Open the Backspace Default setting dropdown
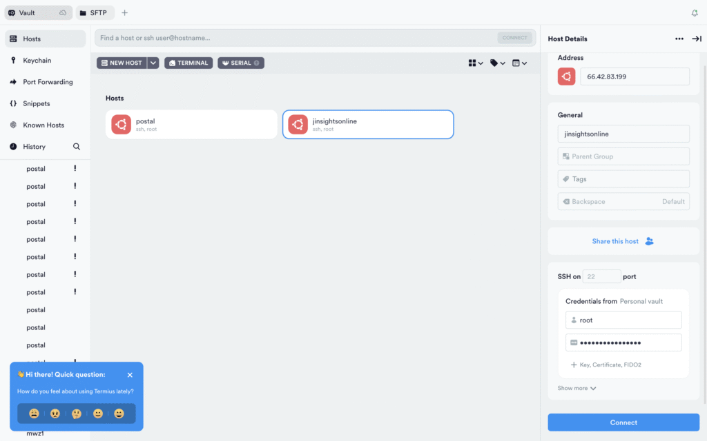Screen dimensions: 707x441 (623, 201)
